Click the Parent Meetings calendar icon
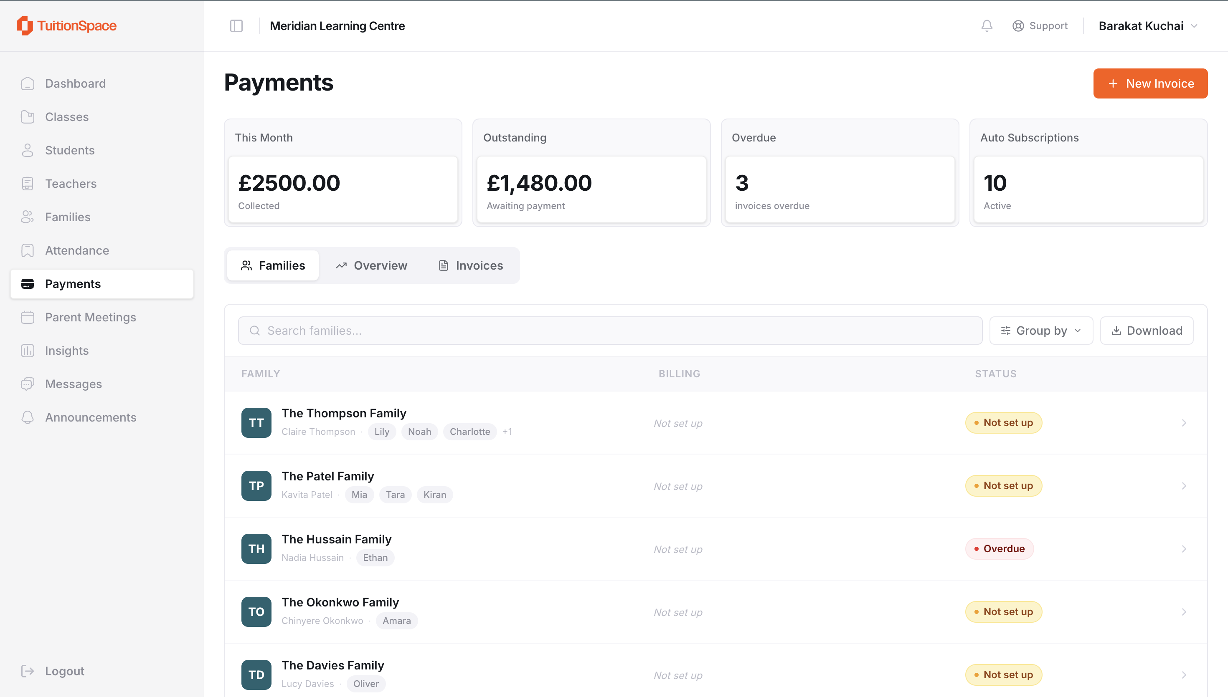The image size is (1228, 697). click(x=28, y=317)
